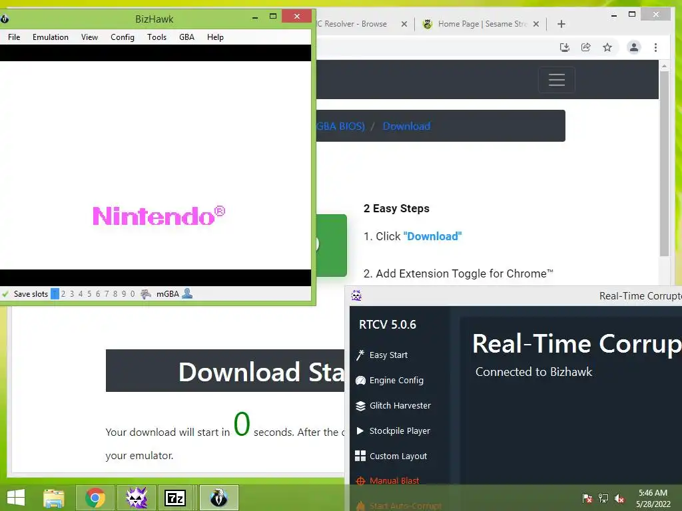Click Manual Blast in RTCV sidebar
682x511 pixels.
point(388,480)
